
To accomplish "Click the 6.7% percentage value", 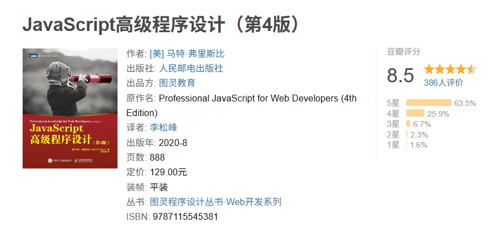I will (422, 124).
